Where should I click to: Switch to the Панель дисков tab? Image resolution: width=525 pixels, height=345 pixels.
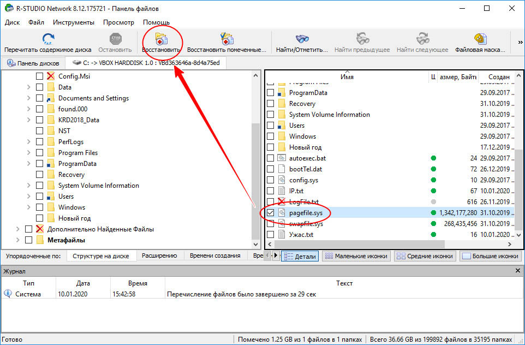click(33, 63)
